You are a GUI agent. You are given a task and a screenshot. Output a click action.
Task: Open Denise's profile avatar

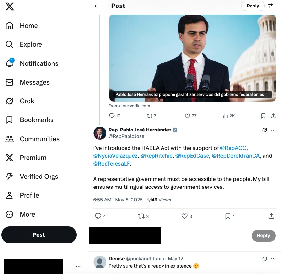(x=100, y=262)
